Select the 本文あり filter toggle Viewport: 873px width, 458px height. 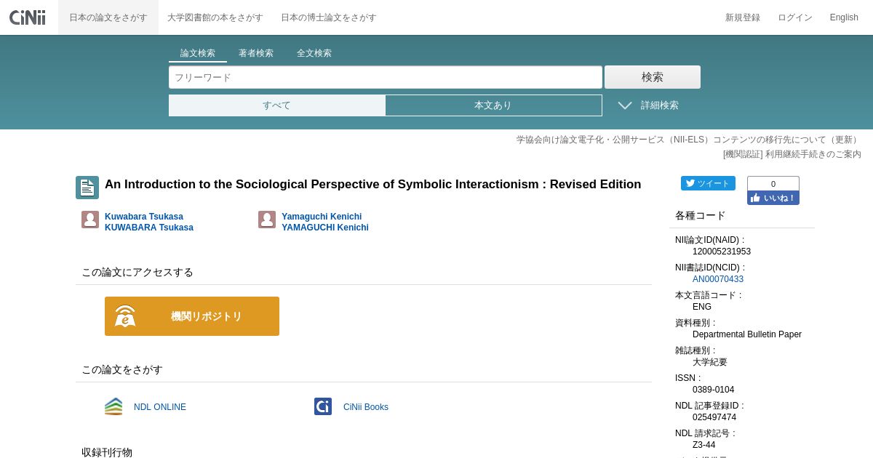tap(493, 105)
